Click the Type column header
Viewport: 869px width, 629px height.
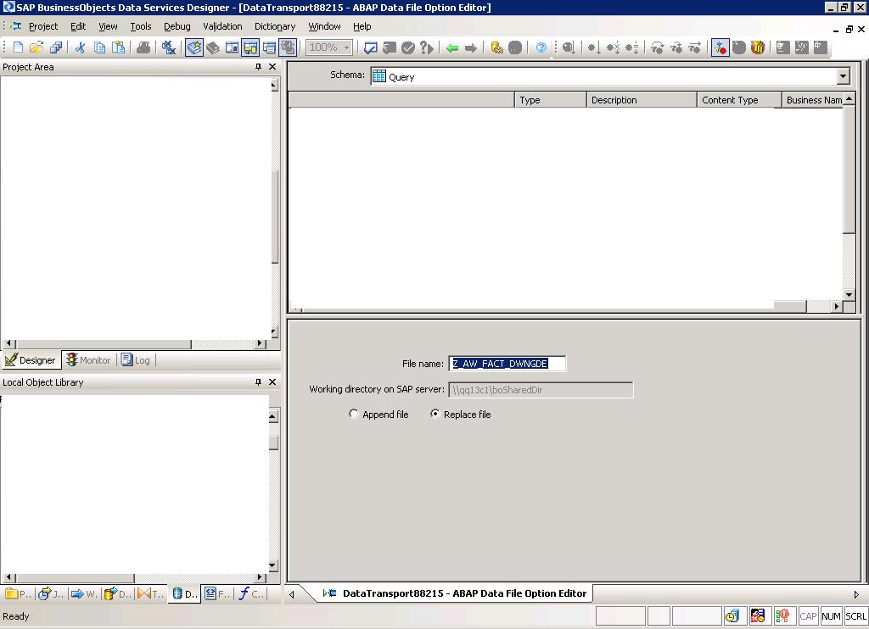point(550,100)
